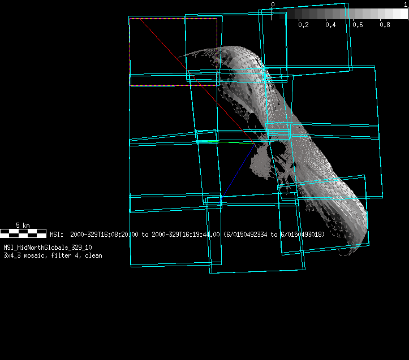Screen dimensions: 409x360
Task: Click the MSI_MidNorthGlobals_329_10 sequence label
Action: [48, 248]
